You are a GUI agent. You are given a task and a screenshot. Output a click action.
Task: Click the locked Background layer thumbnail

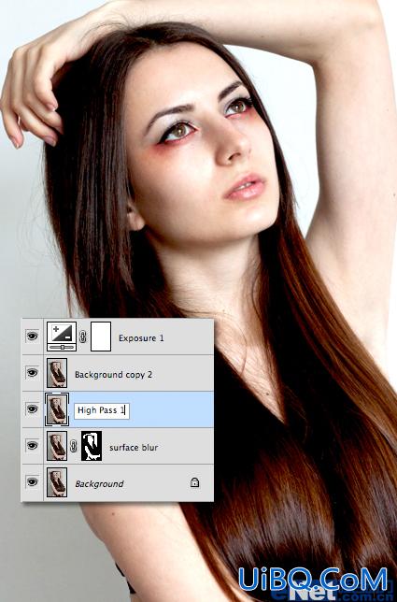coord(57,482)
